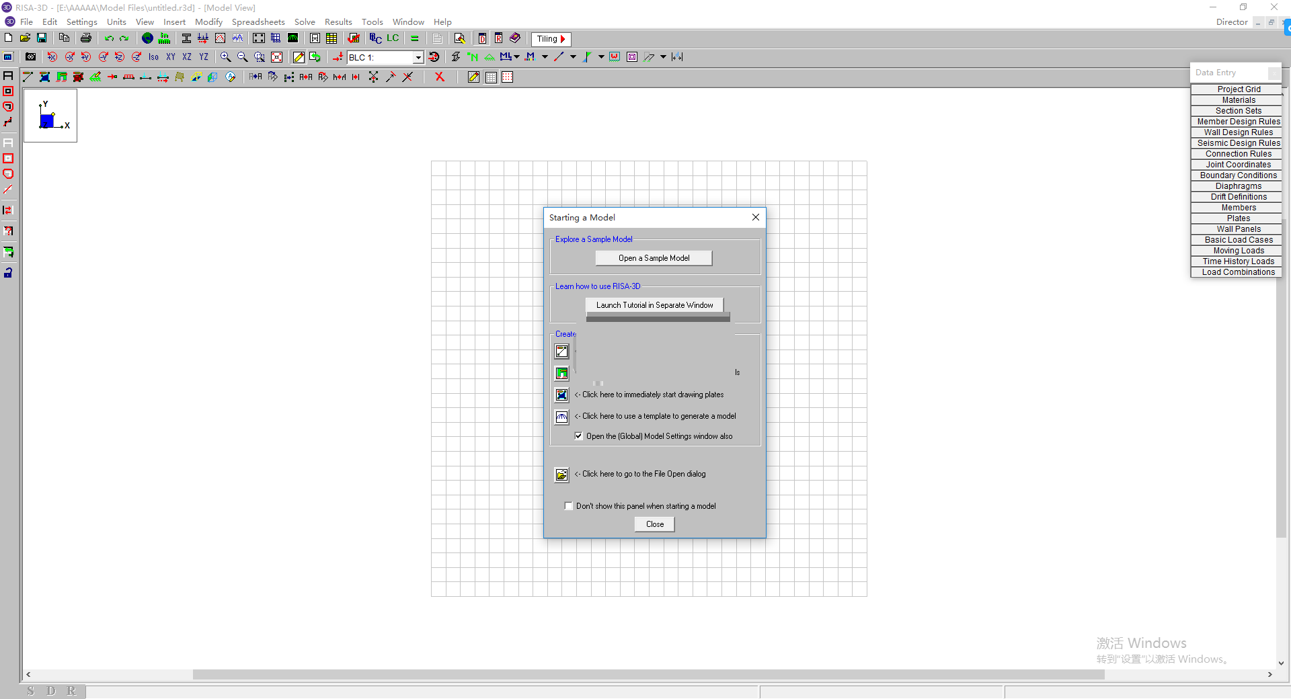This screenshot has width=1291, height=699.
Task: Open Boundary Conditions in the Data Entry panel
Action: tap(1238, 175)
